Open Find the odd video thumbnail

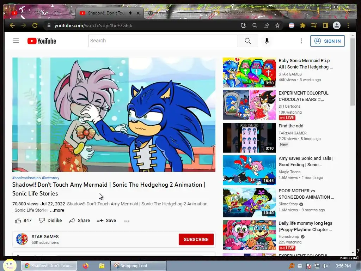point(249,138)
